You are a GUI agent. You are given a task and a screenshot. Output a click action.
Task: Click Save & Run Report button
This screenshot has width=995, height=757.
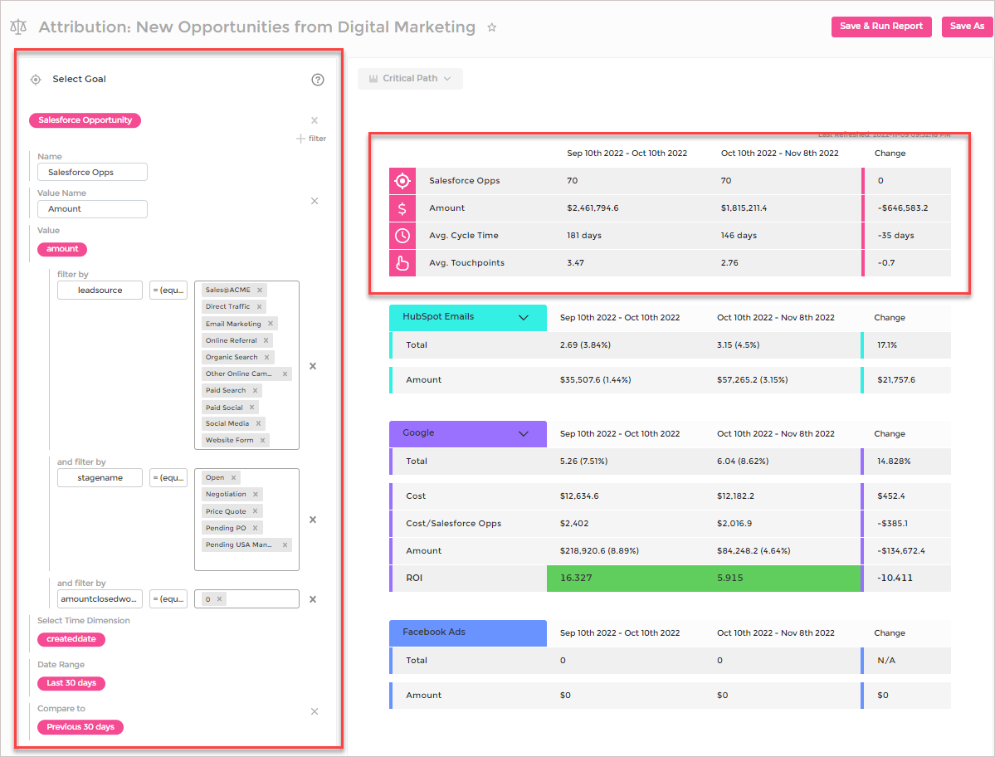[881, 27]
